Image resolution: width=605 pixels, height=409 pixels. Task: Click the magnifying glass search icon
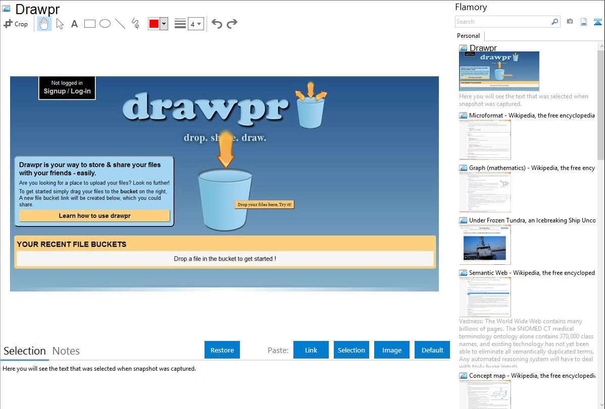click(x=555, y=22)
